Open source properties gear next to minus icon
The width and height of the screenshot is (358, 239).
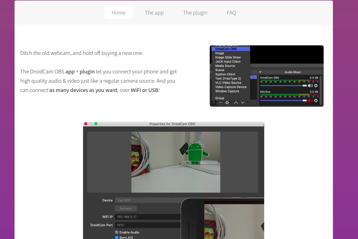(x=227, y=103)
